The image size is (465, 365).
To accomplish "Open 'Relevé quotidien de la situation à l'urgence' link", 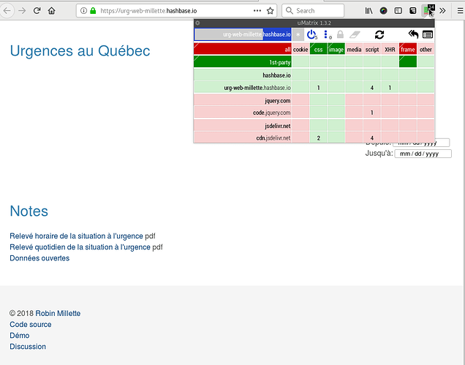I will [x=80, y=247].
